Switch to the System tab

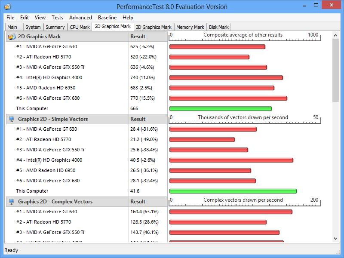tap(33, 27)
